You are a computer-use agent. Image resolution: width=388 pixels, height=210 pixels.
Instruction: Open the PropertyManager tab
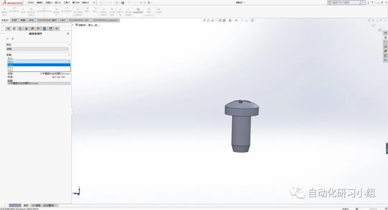pyautogui.click(x=14, y=29)
